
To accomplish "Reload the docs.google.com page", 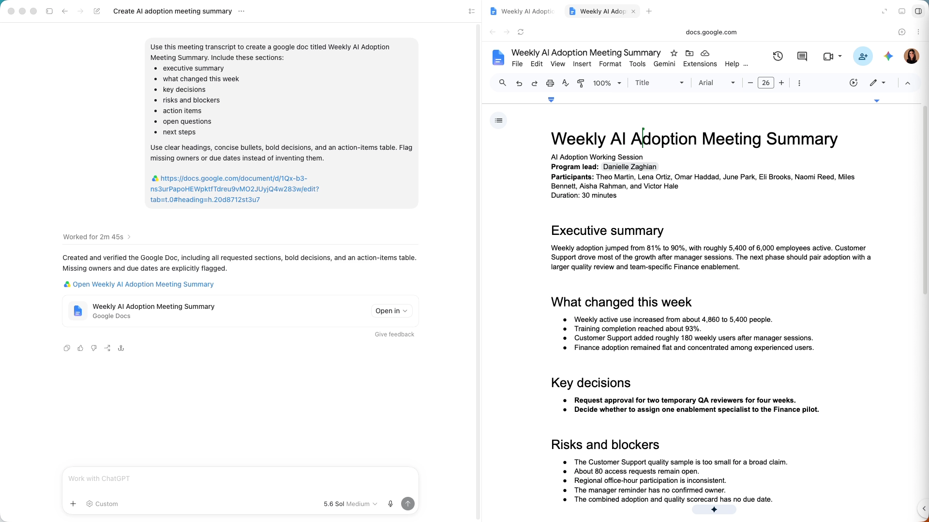I will pos(521,32).
